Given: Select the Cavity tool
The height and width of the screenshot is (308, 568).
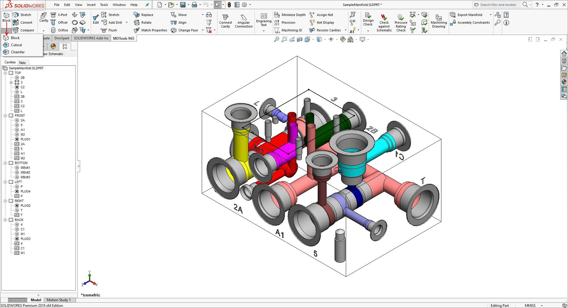Looking at the screenshot, I should [x=44, y=17].
